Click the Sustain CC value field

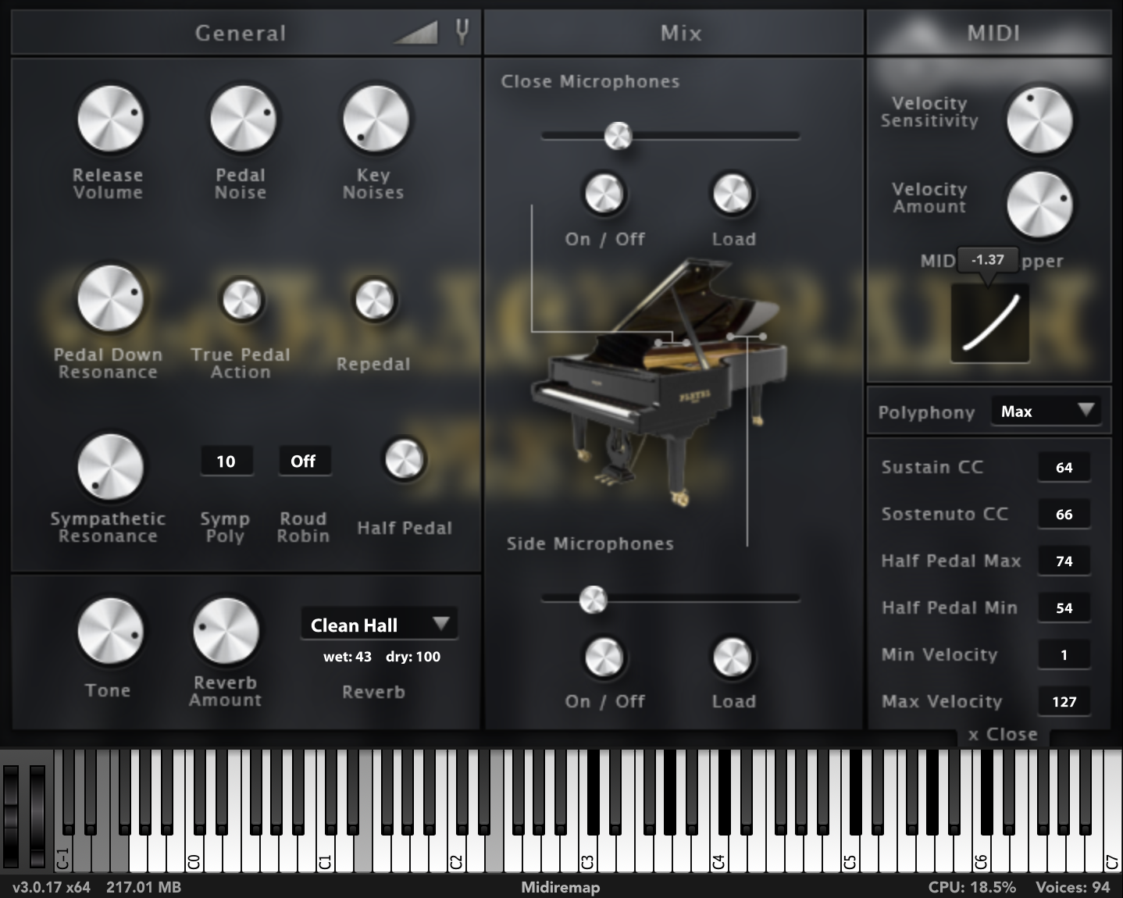(x=1064, y=468)
